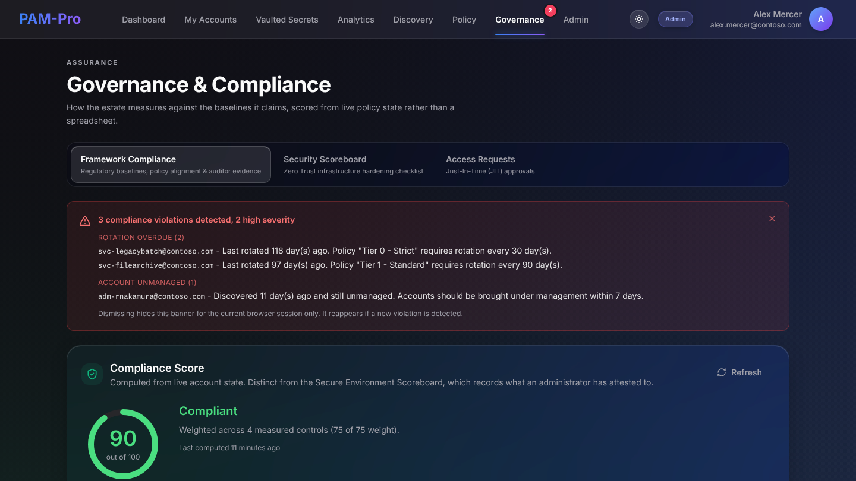Click the "ASSURANCE" section label
The width and height of the screenshot is (856, 481).
coord(92,62)
